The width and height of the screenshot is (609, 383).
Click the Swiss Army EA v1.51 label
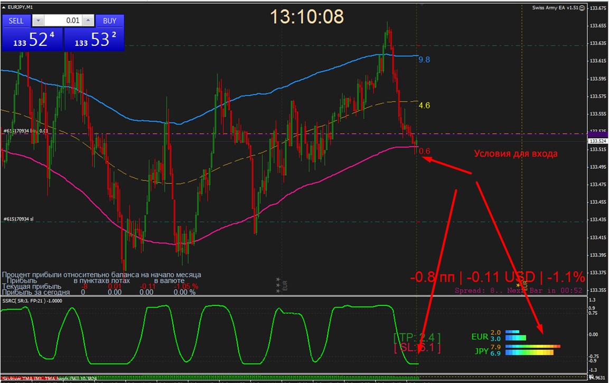point(555,8)
